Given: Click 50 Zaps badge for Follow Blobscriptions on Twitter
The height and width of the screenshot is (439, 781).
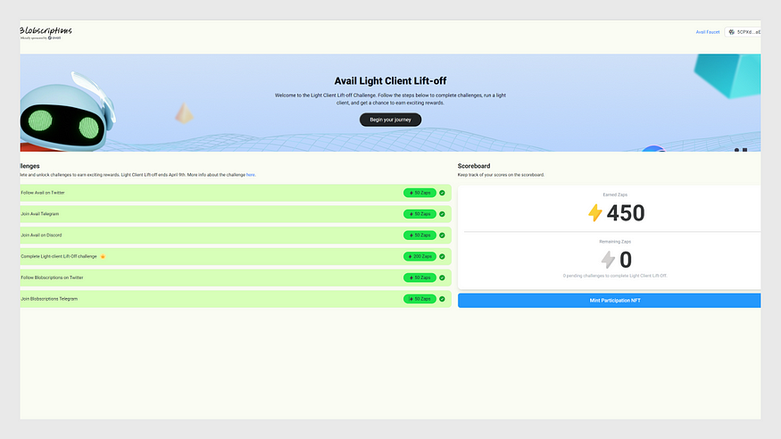Looking at the screenshot, I should (420, 277).
